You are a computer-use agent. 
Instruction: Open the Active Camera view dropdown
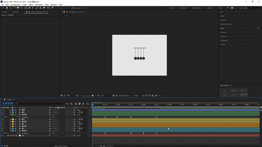[124, 96]
